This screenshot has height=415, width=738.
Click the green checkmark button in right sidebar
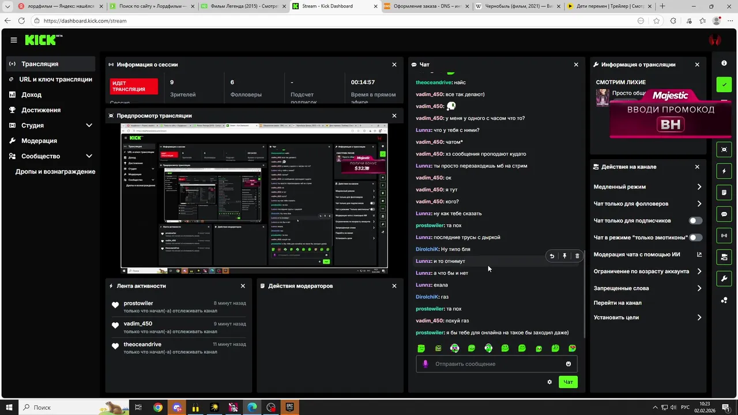point(724,84)
